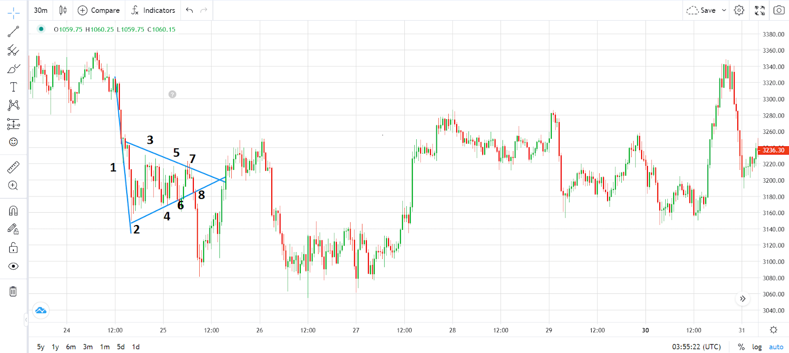Select the pitchfork drawing tool
Screen dimensions: 789x353
coord(13,50)
